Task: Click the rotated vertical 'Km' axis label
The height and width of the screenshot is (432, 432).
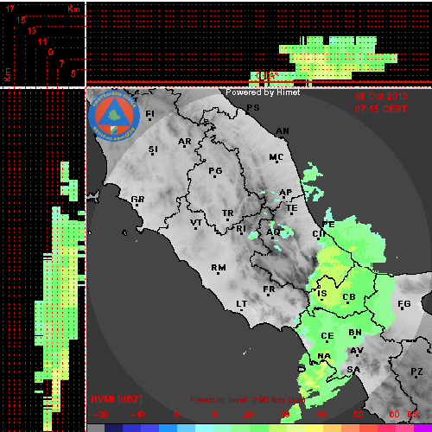Action: pos(7,74)
